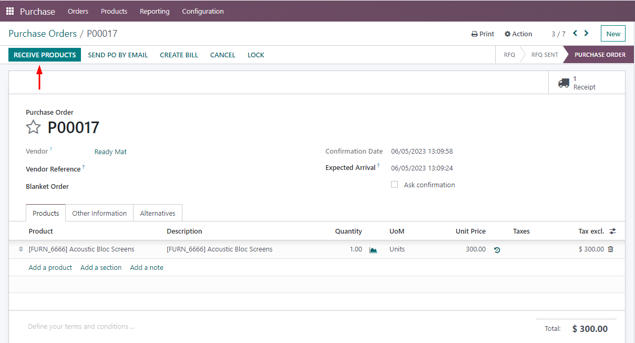Image resolution: width=635 pixels, height=343 pixels.
Task: Open the Orders menu
Action: pyautogui.click(x=78, y=11)
